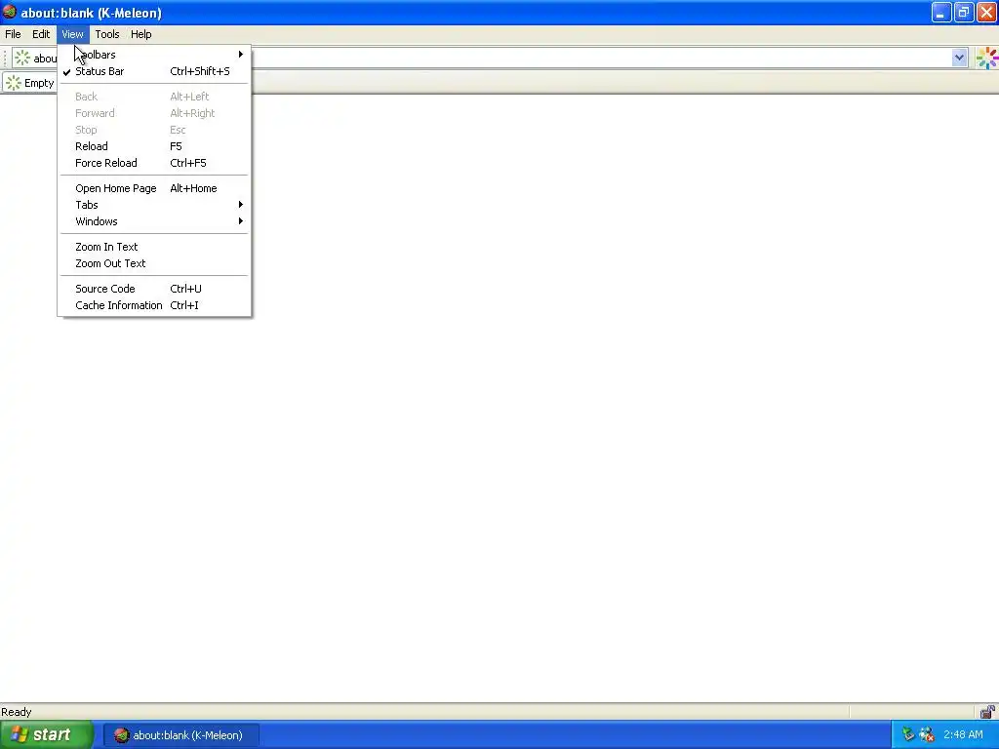
Task: Click the toolbar drag grip handle
Action: 6,58
